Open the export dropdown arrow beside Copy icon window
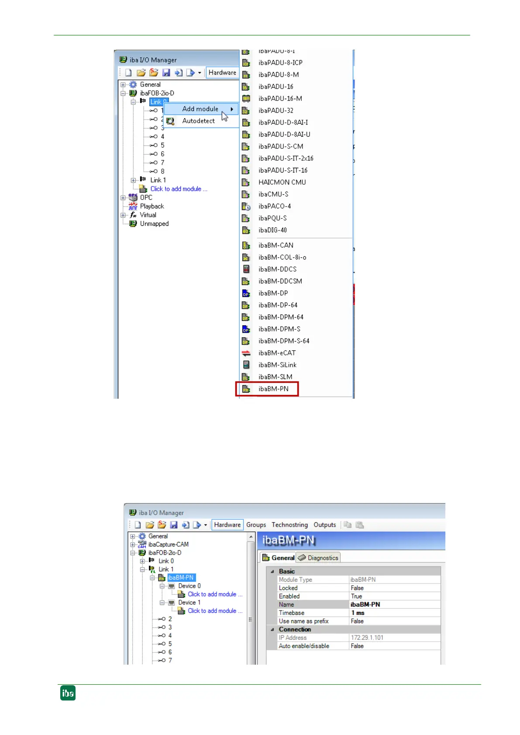This screenshot has height=735, width=520. pos(206,525)
